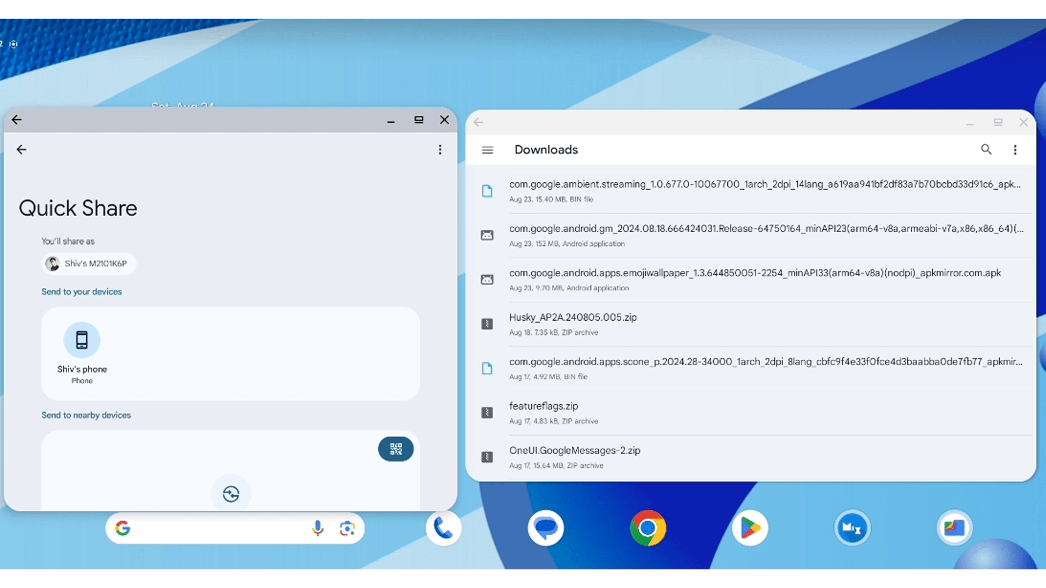The width and height of the screenshot is (1046, 588).
Task: Start Google voice search with microphone
Action: (318, 528)
